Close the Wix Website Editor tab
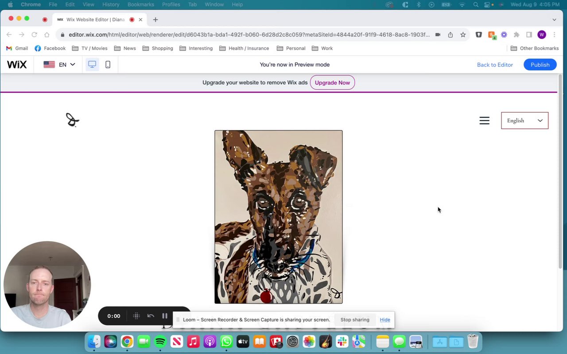 point(140,19)
